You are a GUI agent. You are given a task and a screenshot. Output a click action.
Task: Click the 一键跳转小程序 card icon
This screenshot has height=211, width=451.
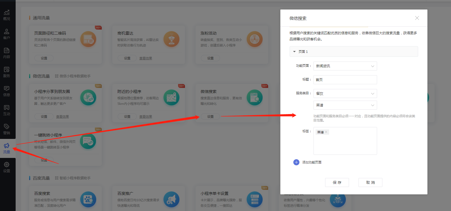[88, 141]
